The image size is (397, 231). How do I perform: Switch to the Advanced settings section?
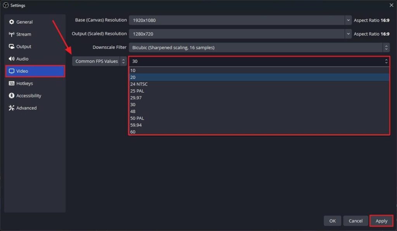click(x=26, y=108)
